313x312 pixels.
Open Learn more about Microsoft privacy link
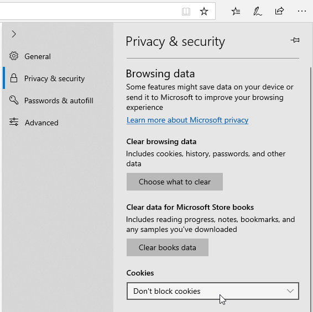[x=187, y=120]
